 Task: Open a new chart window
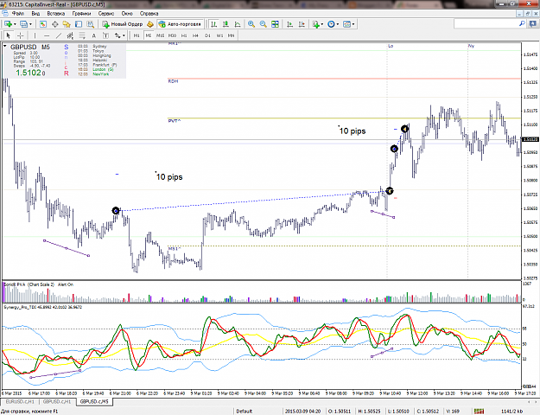9,24
